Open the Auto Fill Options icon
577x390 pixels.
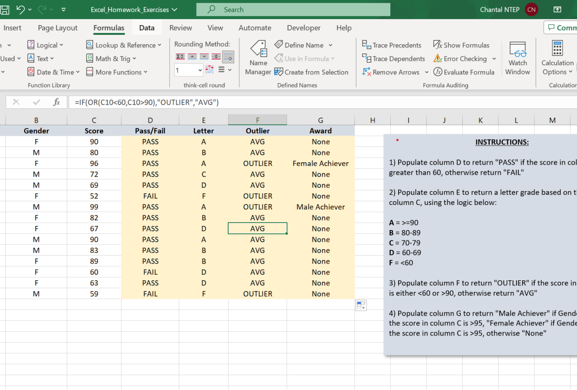click(361, 305)
